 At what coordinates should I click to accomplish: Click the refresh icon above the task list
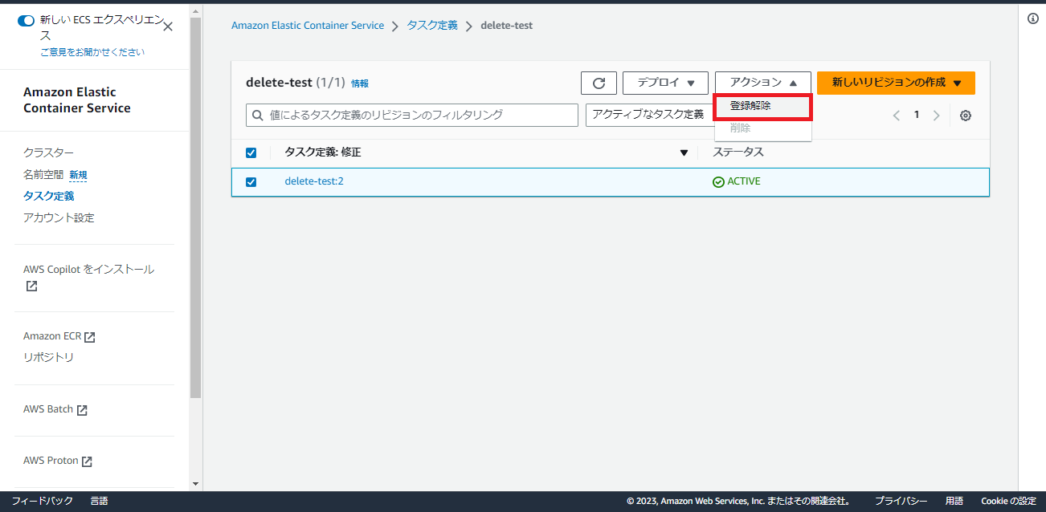(599, 83)
